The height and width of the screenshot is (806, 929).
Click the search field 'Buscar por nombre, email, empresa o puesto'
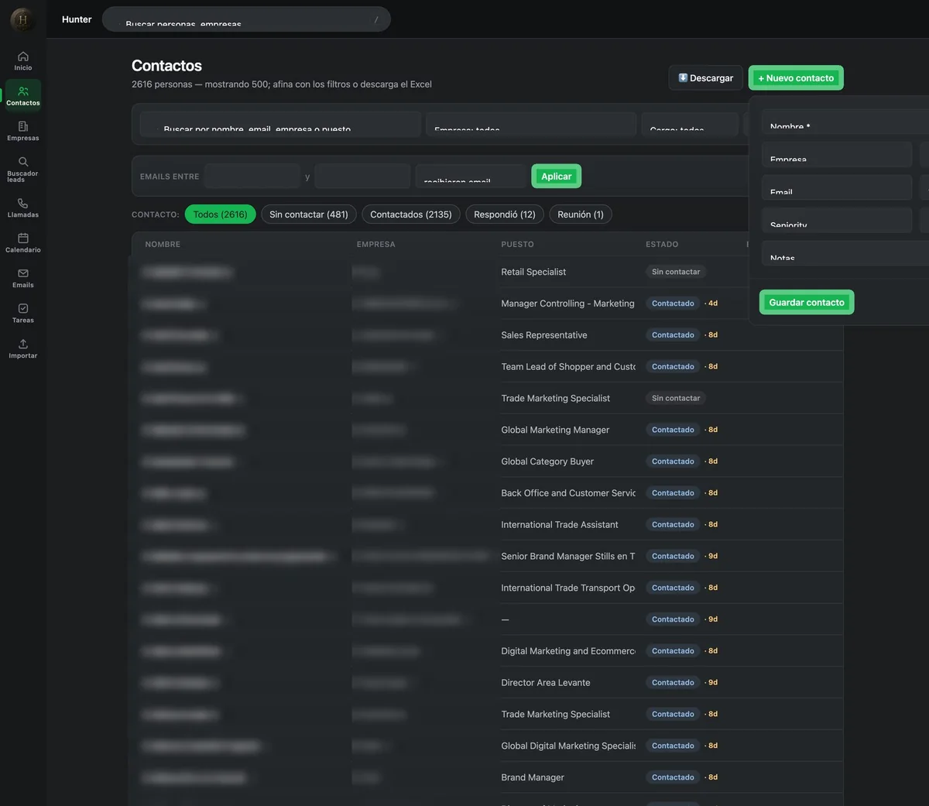[280, 125]
